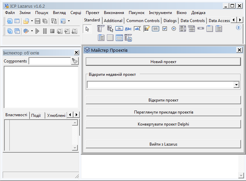The height and width of the screenshot is (181, 246).
Task: Open the component palette overflow chevron
Action: pos(239,28)
